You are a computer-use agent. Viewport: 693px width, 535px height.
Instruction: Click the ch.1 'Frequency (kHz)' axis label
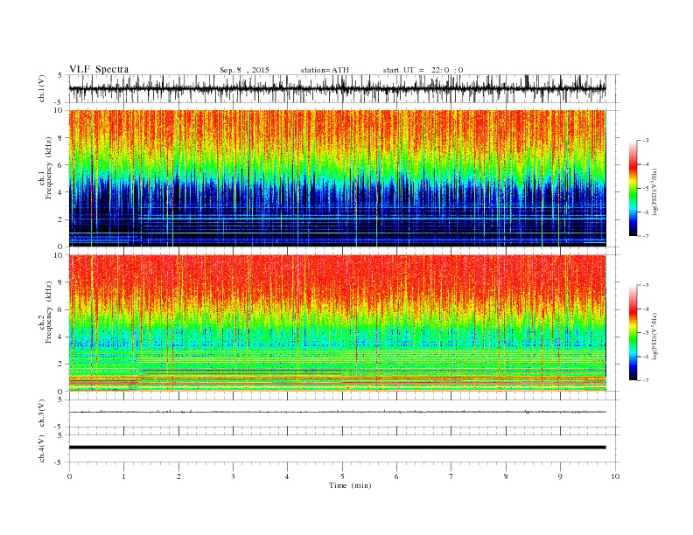click(x=49, y=168)
